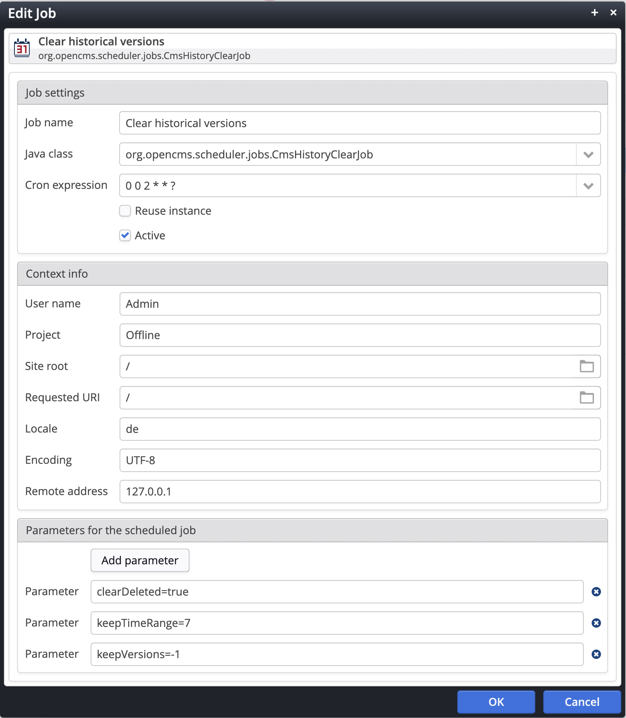This screenshot has width=626, height=718.
Task: Delete the keepTimeRange=7 parameter
Action: (596, 623)
